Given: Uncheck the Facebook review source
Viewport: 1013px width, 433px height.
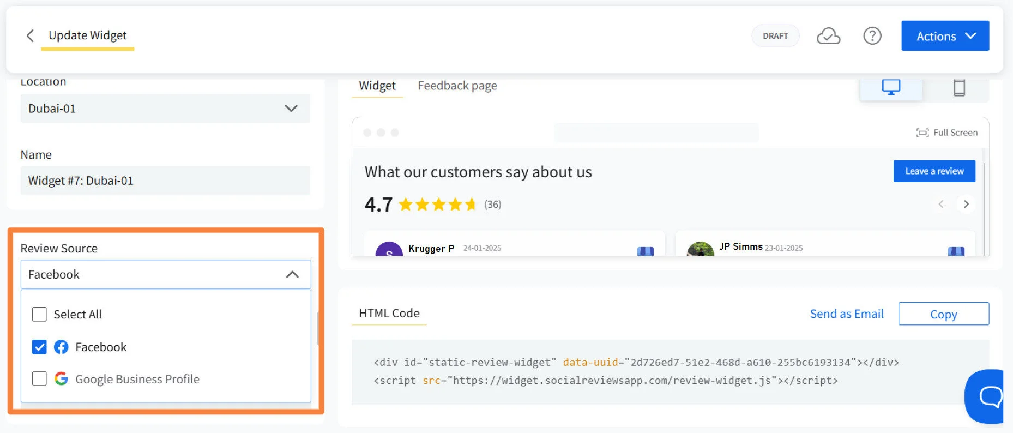Looking at the screenshot, I should click(39, 347).
